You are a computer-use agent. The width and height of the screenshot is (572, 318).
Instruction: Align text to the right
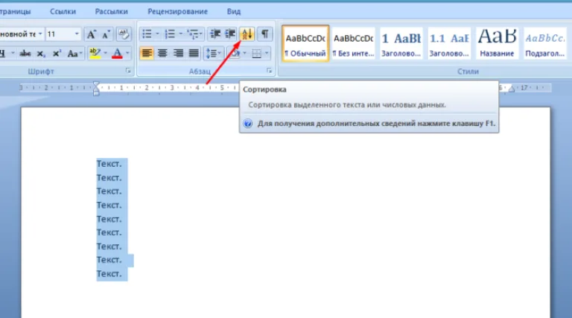[178, 54]
